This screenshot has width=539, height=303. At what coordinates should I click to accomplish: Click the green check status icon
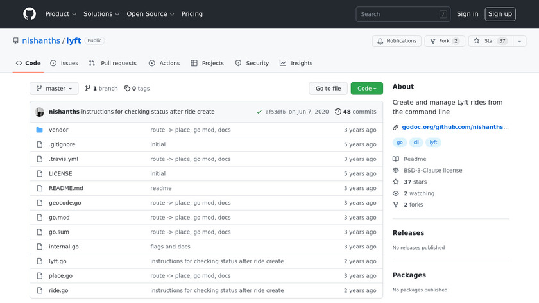259,112
